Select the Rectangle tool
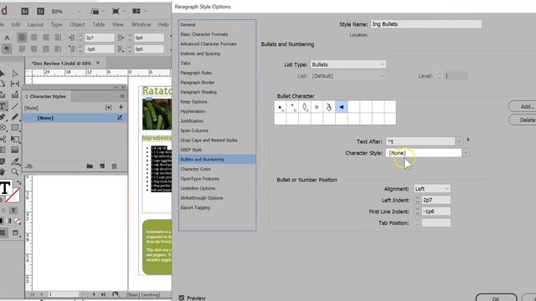This screenshot has width=536, height=301. coord(15,128)
